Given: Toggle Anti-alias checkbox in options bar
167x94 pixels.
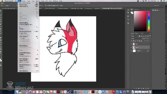Looking at the screenshot, I should coord(45,5).
